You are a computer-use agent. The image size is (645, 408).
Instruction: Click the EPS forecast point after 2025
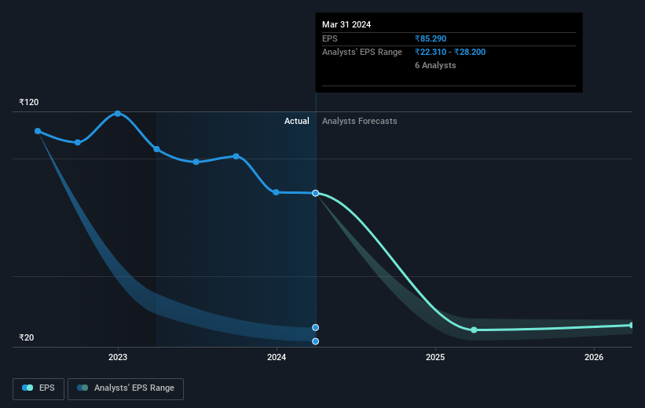click(x=474, y=330)
